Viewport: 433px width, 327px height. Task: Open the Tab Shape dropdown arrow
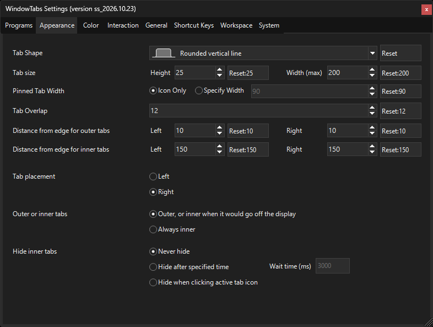(x=372, y=53)
